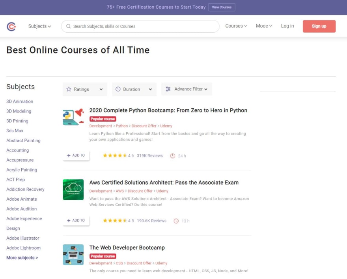This screenshot has width=347, height=279.
Task: Click the clock icon beside 24 h
Action: [173, 156]
